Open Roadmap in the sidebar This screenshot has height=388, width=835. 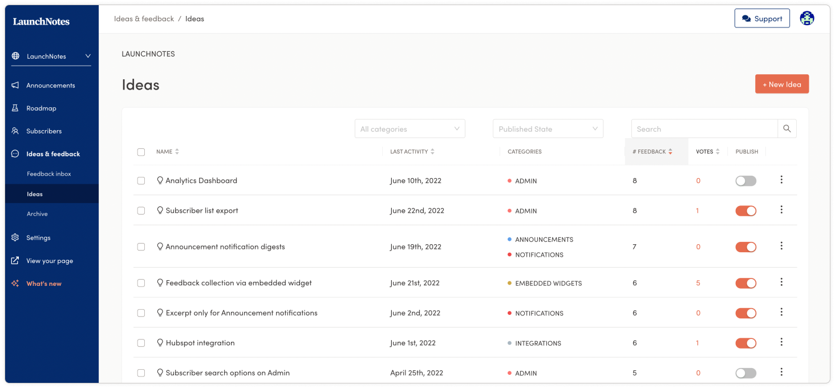pos(41,108)
